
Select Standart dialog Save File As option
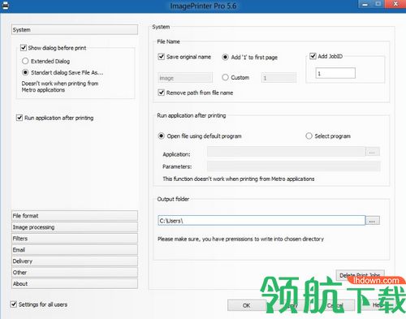(25, 72)
